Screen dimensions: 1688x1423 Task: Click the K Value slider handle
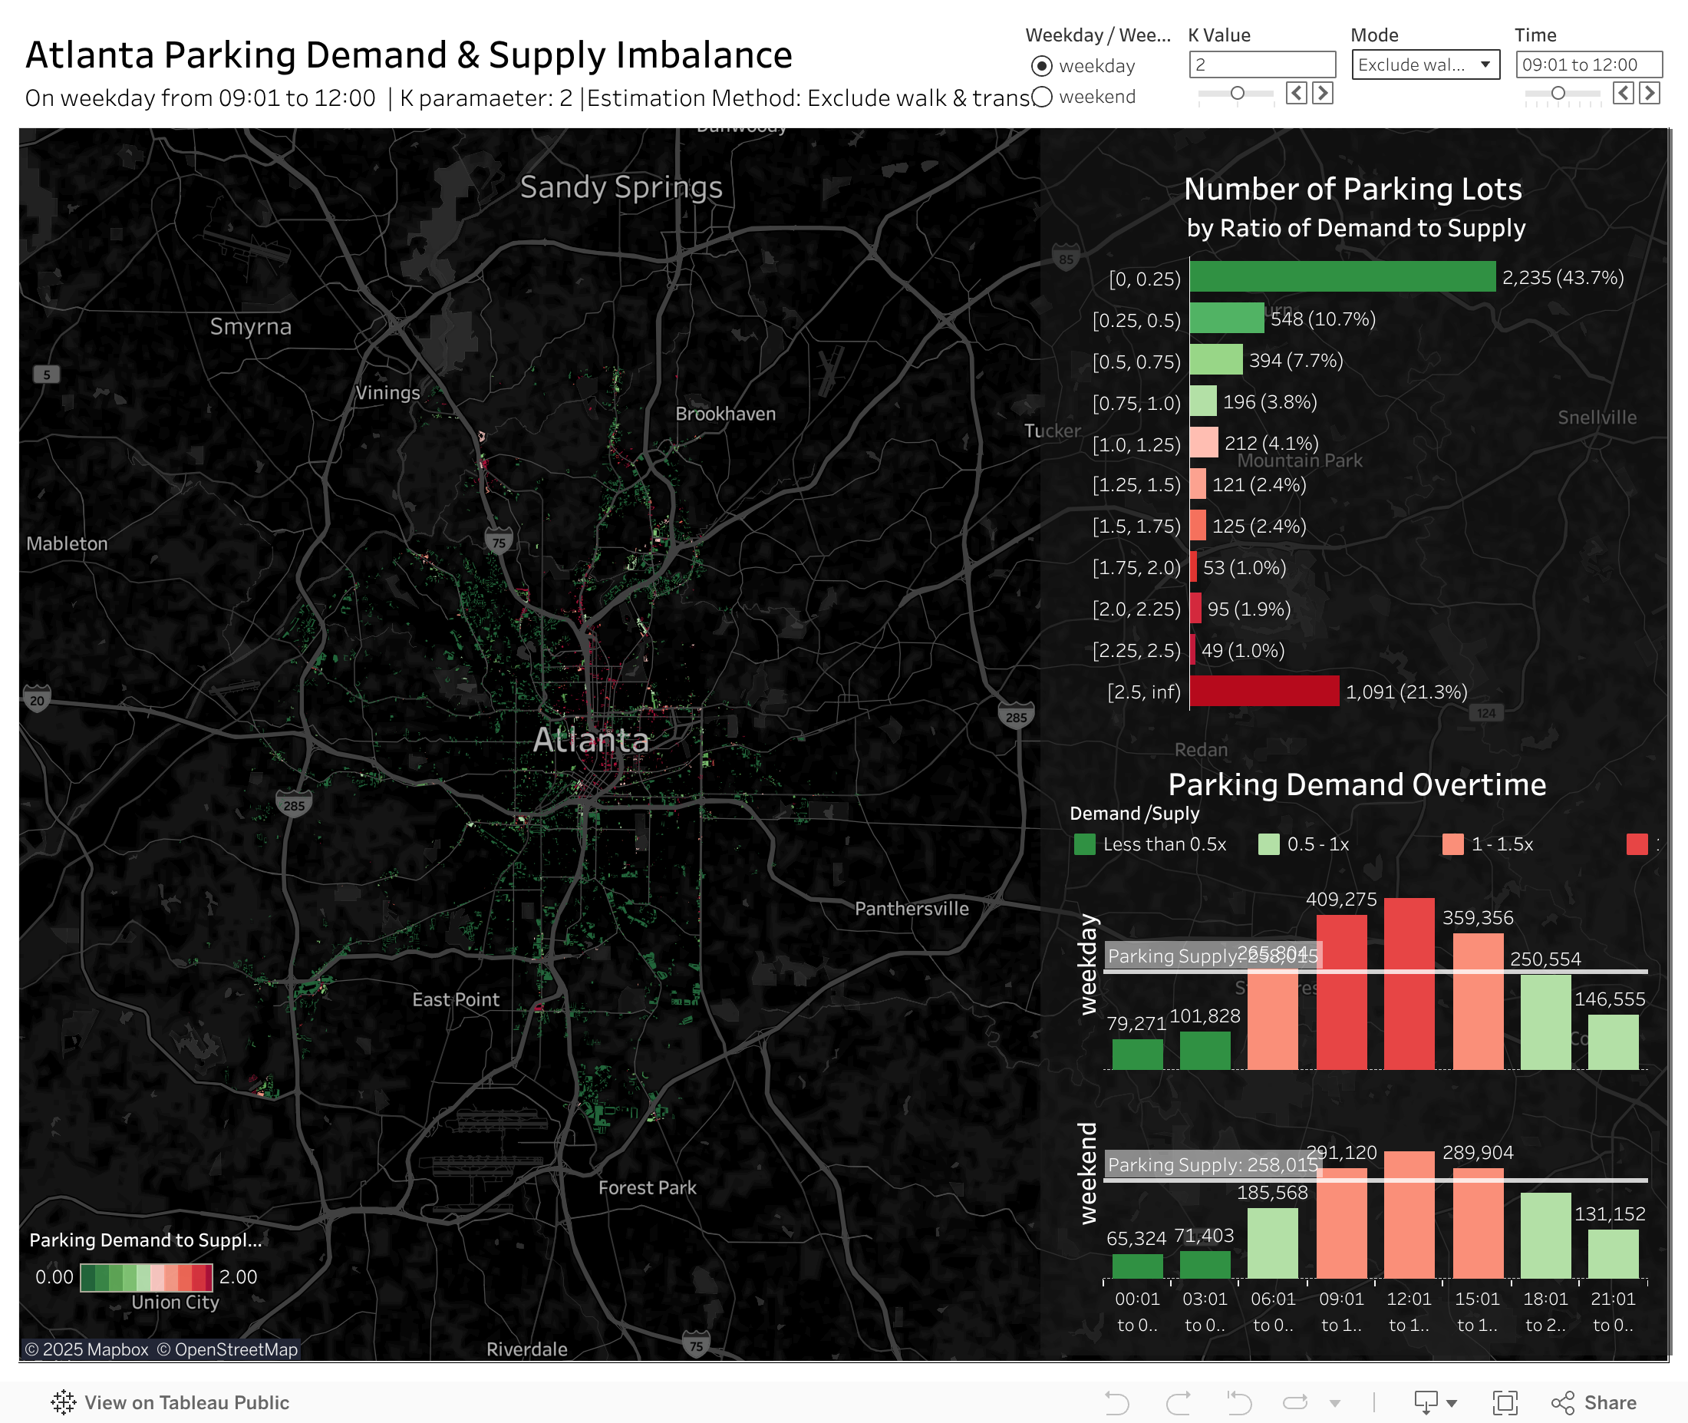coord(1237,94)
